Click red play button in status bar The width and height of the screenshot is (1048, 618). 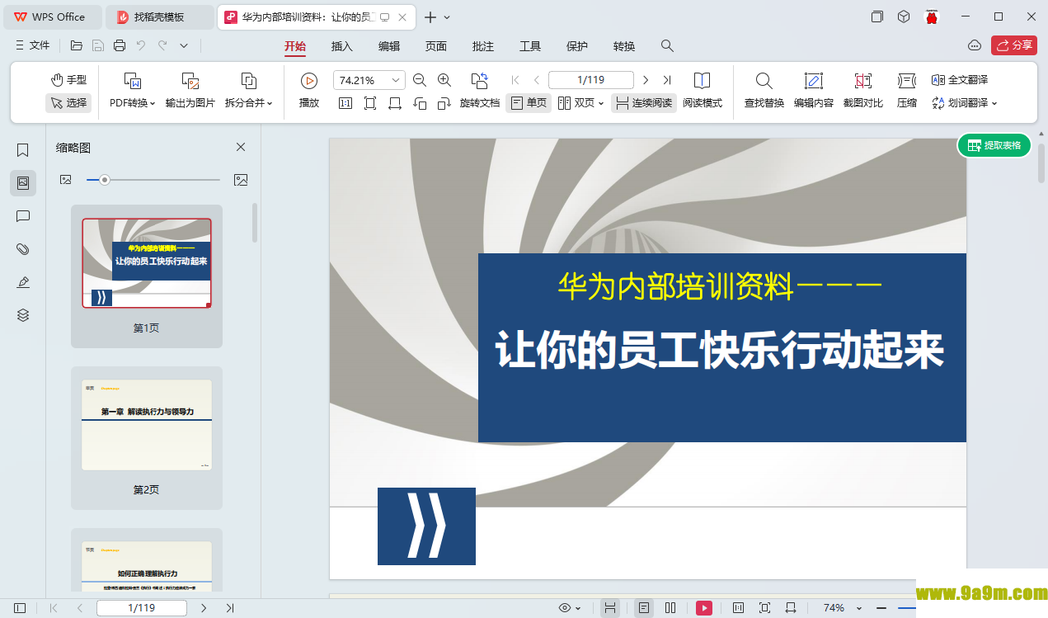tap(704, 608)
